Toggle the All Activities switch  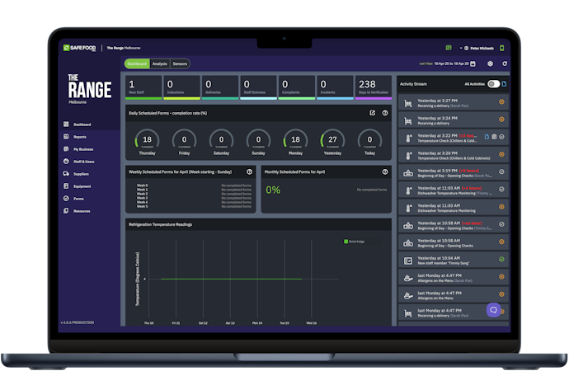pos(493,84)
